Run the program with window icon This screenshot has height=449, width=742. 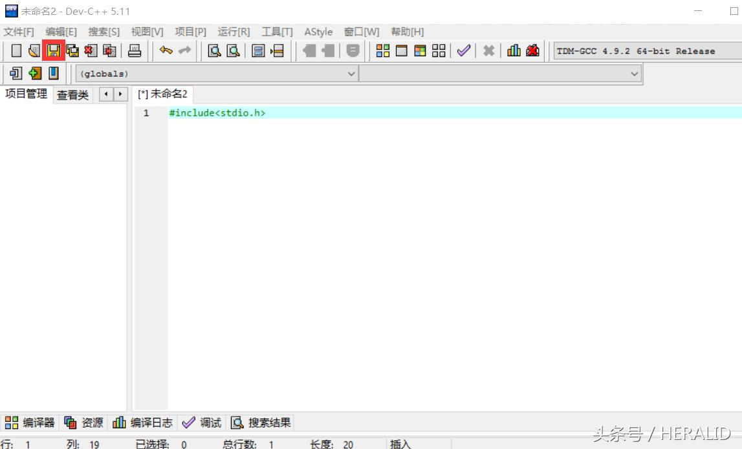point(401,50)
